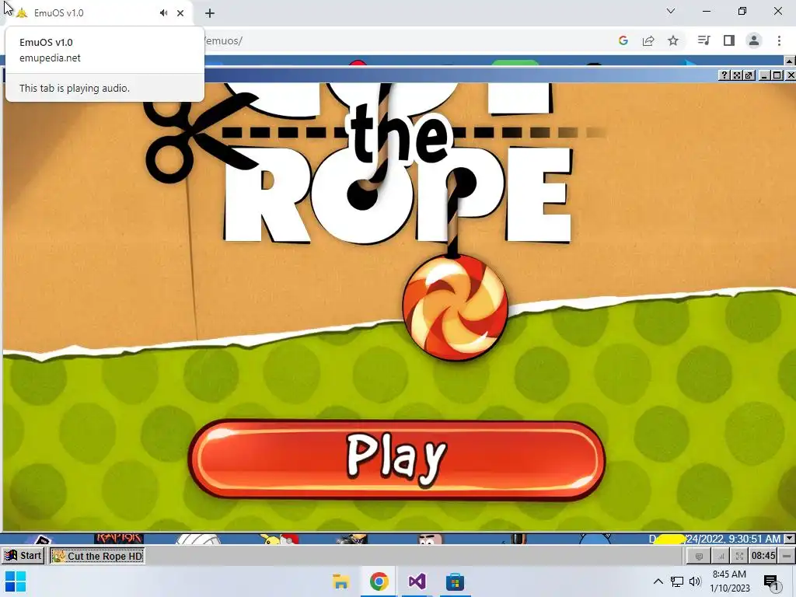
Task: Select the Pikachu desktop icon in EmuOS
Action: pos(278,539)
